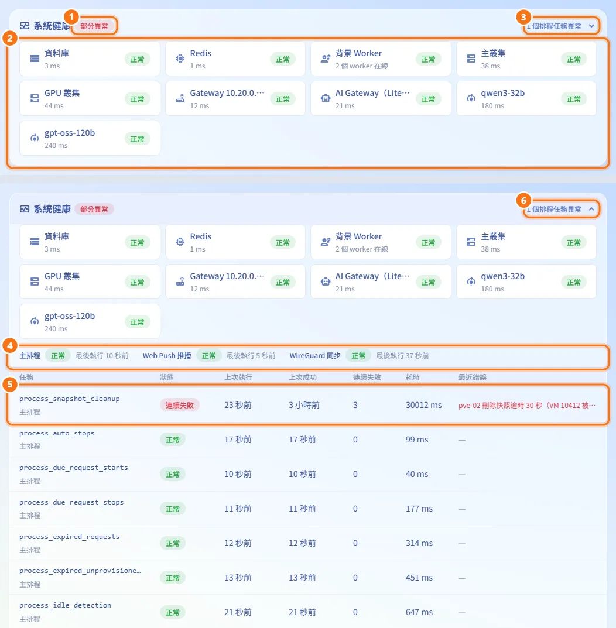The width and height of the screenshot is (616, 628).
Task: Click the 30012 ms duration value
Action: (x=423, y=405)
